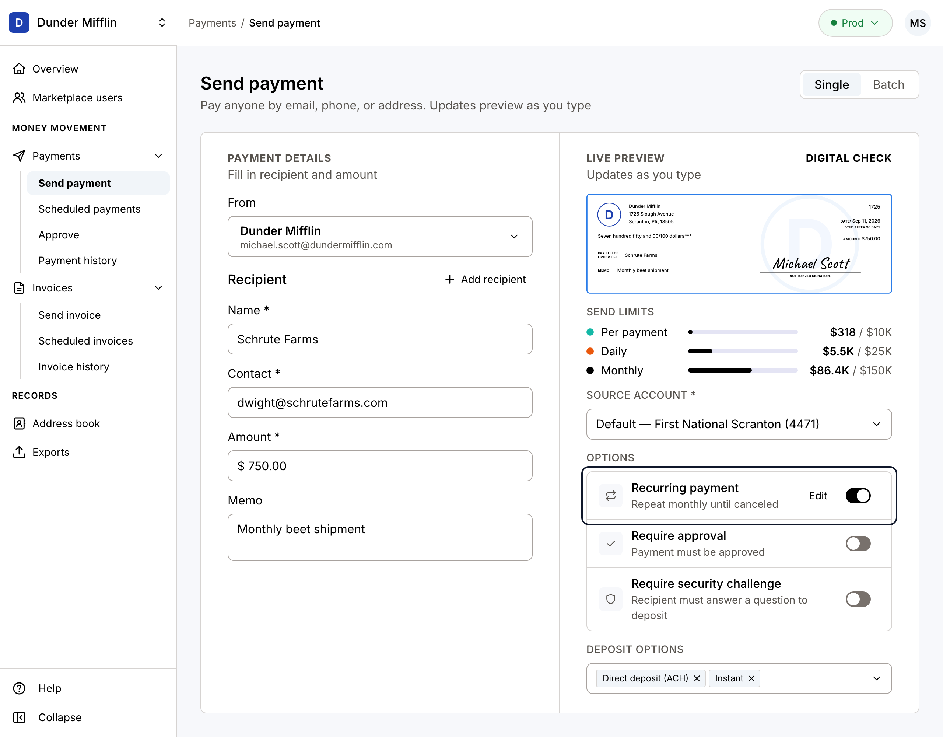Remove the Instant deposit tag

point(751,678)
